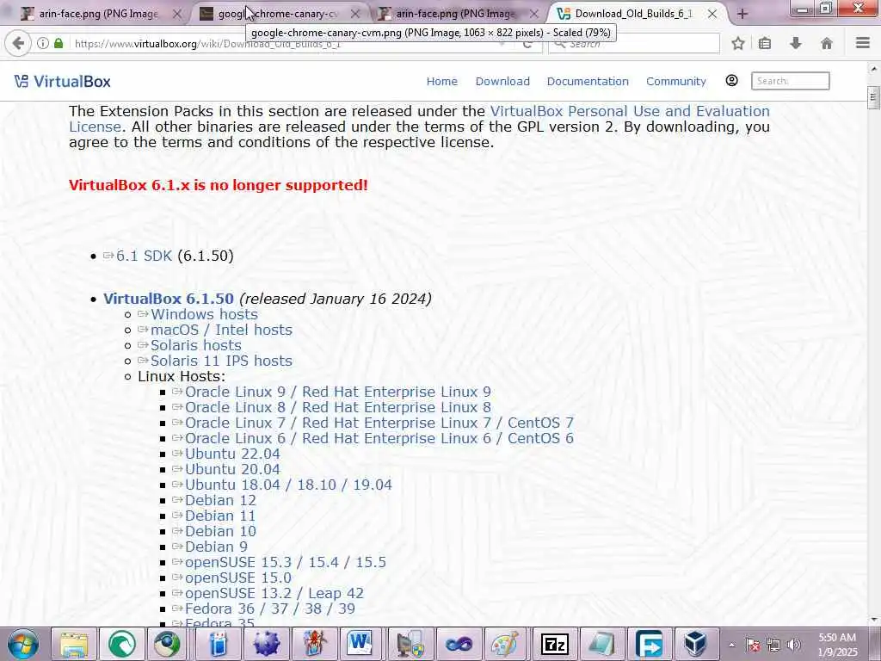Open Oracle Linux 6 / RHEL 6 / CentOS 6
Screen dimensions: 881x661
click(379, 438)
